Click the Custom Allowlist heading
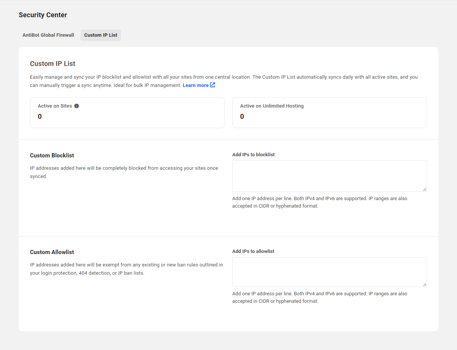This screenshot has height=350, width=457. coord(52,252)
